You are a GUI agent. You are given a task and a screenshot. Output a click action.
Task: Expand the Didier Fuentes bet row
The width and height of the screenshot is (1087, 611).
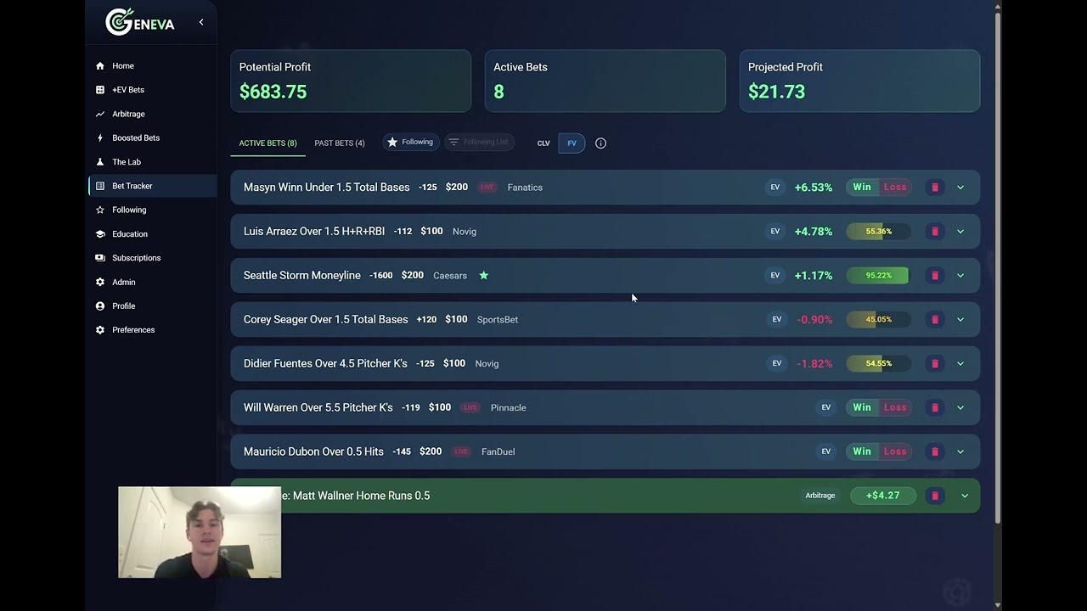coord(960,364)
